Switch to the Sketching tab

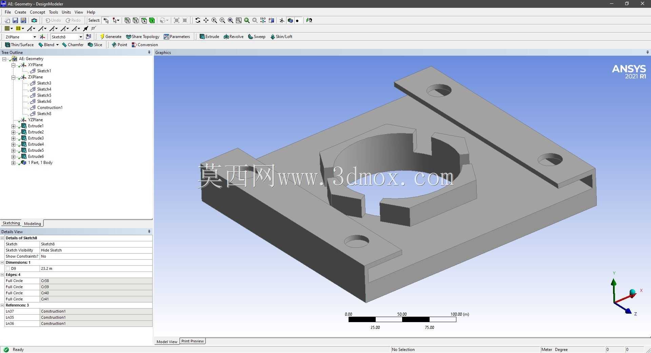[11, 223]
